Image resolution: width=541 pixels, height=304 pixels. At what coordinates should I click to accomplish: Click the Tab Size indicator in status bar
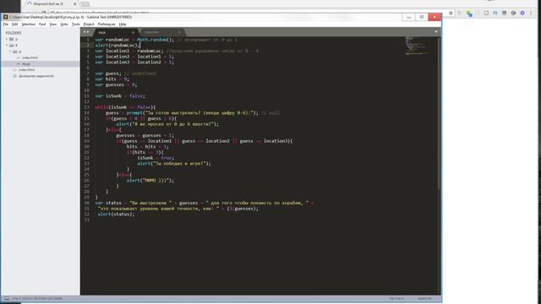click(396, 298)
